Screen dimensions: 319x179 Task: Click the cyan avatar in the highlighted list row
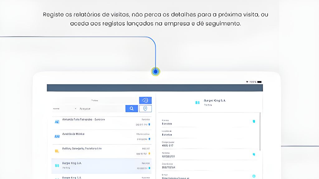[x=57, y=166]
